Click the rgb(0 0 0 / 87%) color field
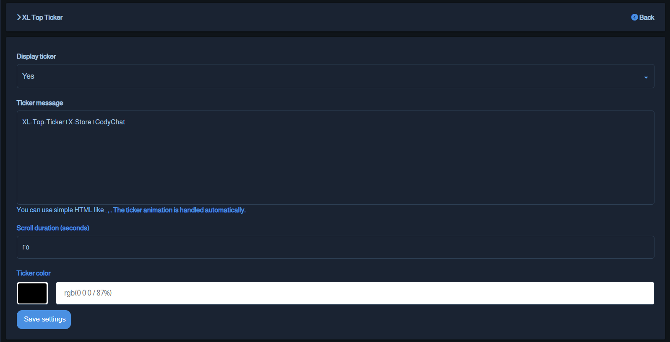 click(x=355, y=293)
